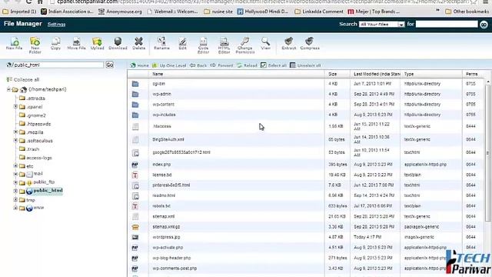
Task: Select BingSiteAuth.xml file name
Action: 168,139
